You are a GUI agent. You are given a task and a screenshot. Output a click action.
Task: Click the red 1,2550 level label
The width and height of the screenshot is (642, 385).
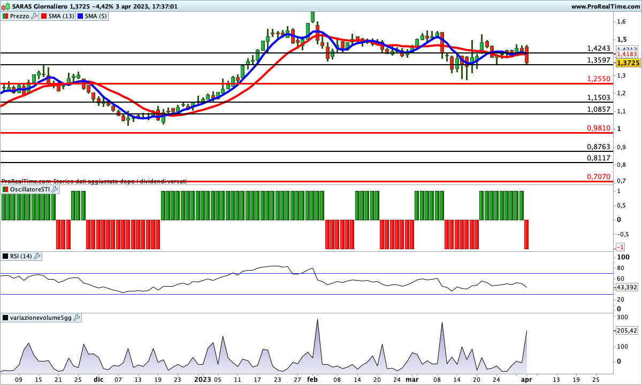point(599,79)
